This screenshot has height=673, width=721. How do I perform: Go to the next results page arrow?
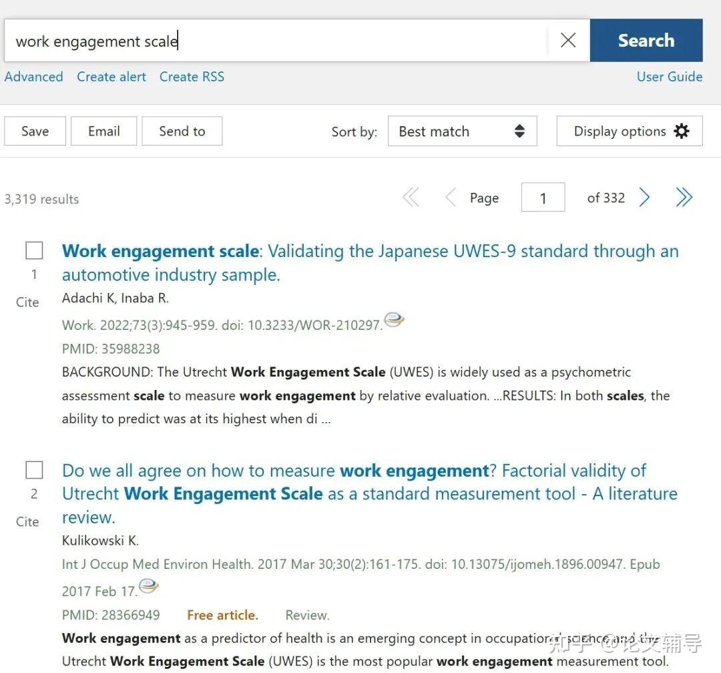pos(644,198)
